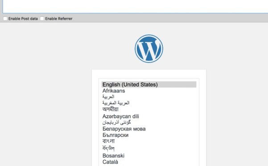This screenshot has width=268, height=166.
Task: Enable the Post data checkbox
Action: (x=5, y=18)
